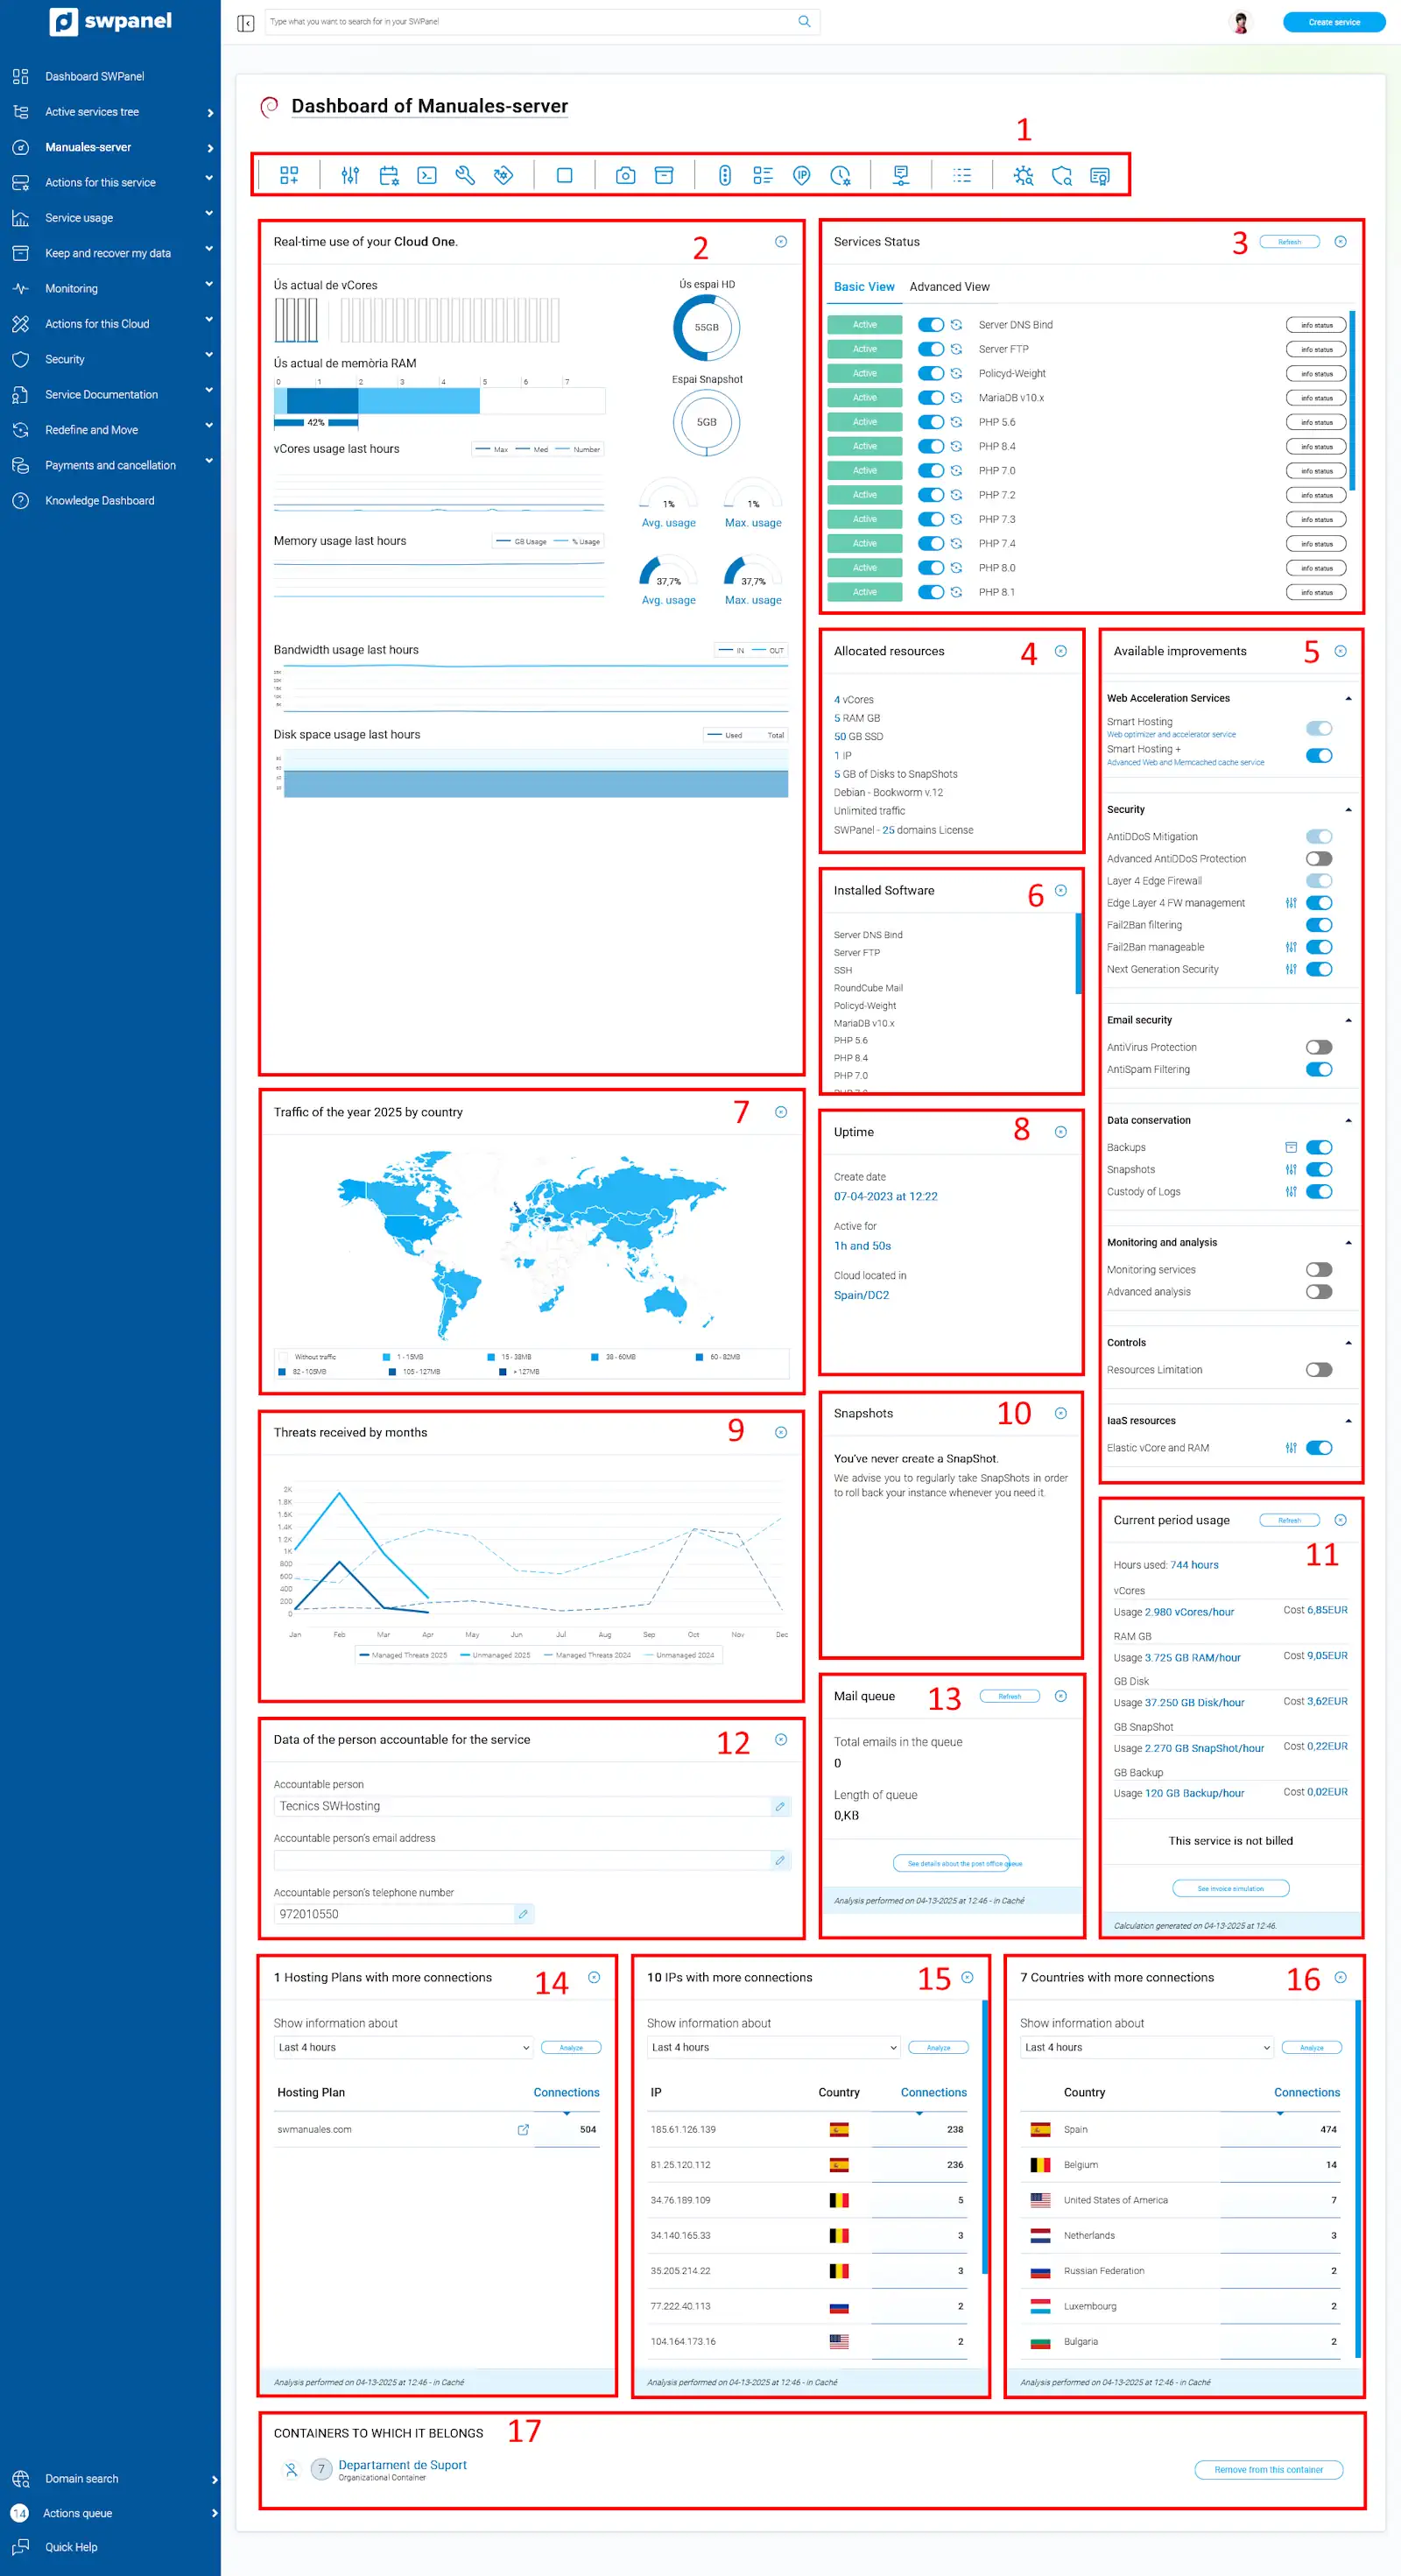Open the time range dropdown in IPs panel
The height and width of the screenshot is (2576, 1401).
(773, 2047)
